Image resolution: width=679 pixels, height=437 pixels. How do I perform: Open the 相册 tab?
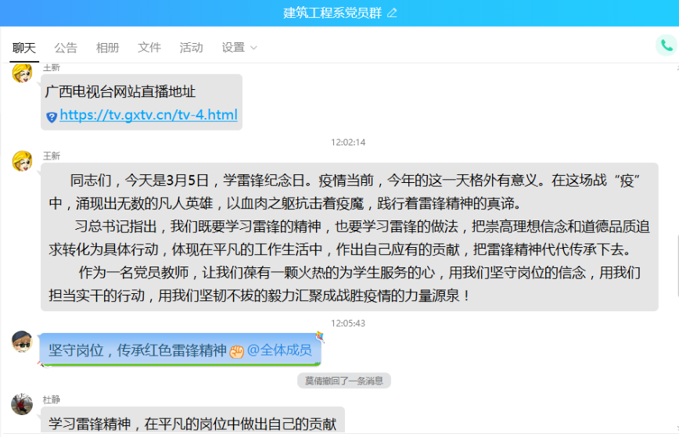(107, 48)
